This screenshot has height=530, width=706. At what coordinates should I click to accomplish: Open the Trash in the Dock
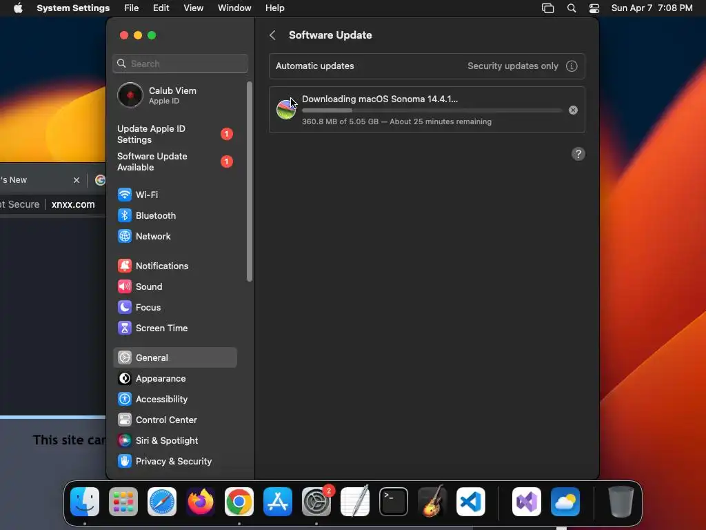coord(621,502)
